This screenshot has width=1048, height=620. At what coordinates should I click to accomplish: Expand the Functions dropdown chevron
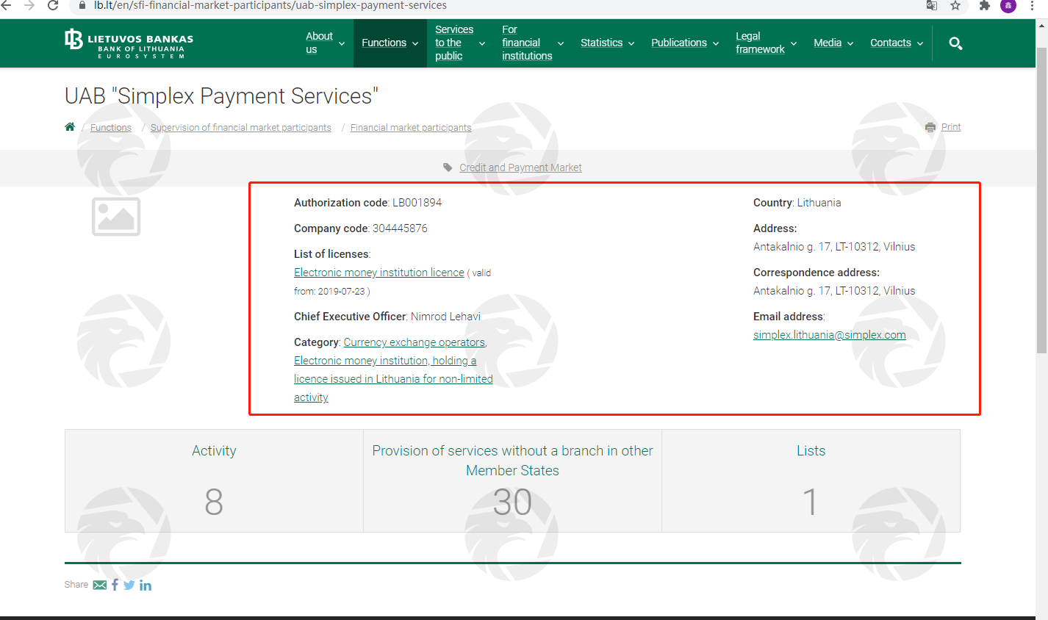(x=415, y=43)
